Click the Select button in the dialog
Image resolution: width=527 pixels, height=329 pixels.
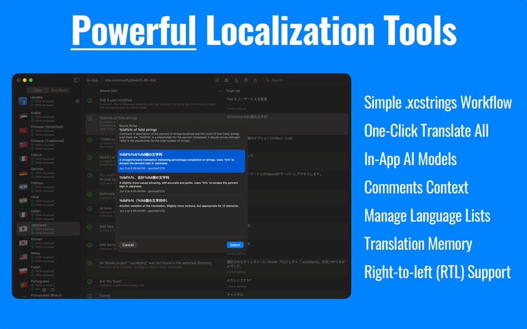pyautogui.click(x=235, y=244)
